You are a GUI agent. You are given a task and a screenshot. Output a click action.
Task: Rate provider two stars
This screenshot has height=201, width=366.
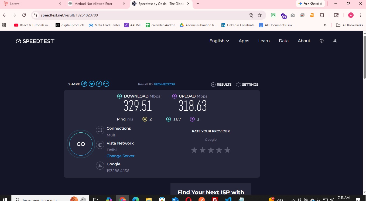click(x=203, y=150)
